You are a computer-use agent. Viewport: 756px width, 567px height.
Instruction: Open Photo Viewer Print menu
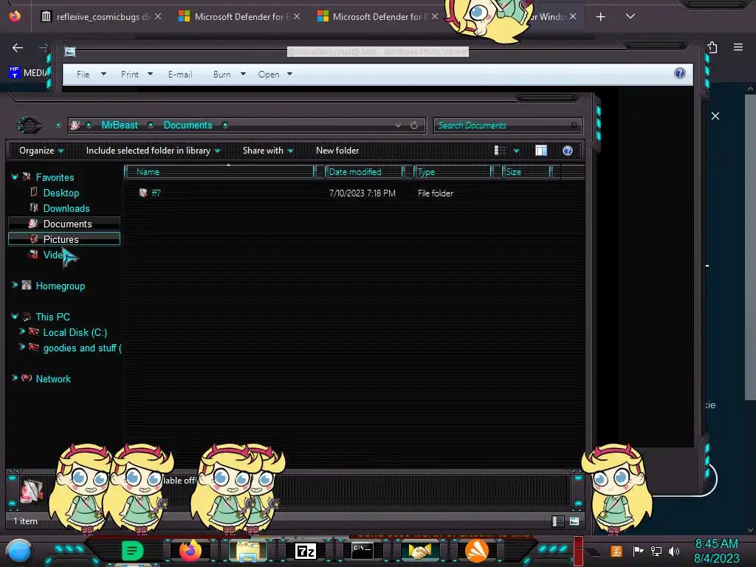click(137, 75)
